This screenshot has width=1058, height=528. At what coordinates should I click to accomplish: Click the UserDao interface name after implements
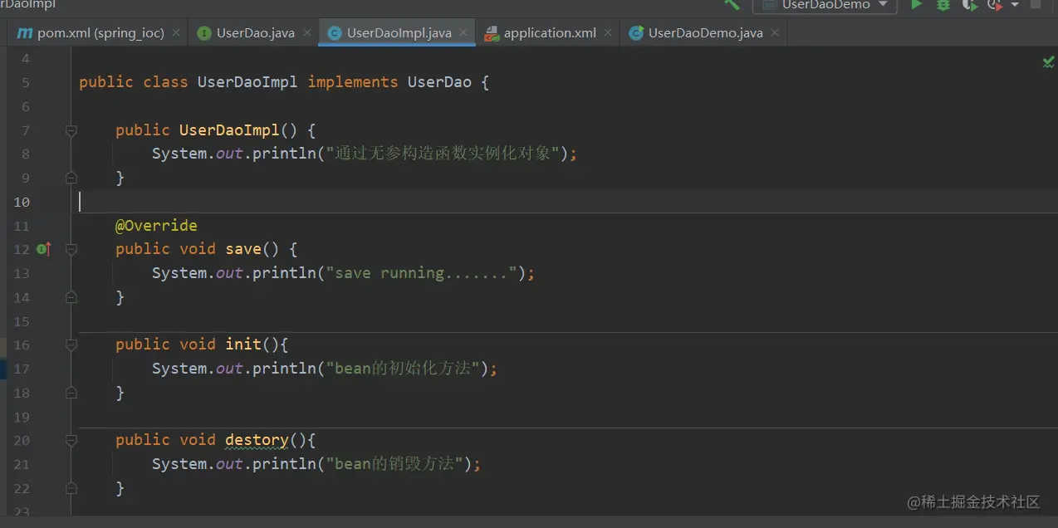(439, 82)
